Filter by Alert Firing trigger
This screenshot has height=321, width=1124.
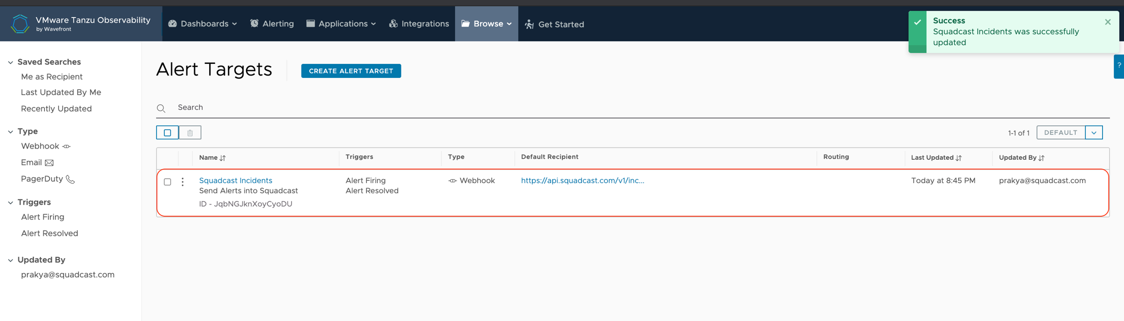tap(42, 217)
